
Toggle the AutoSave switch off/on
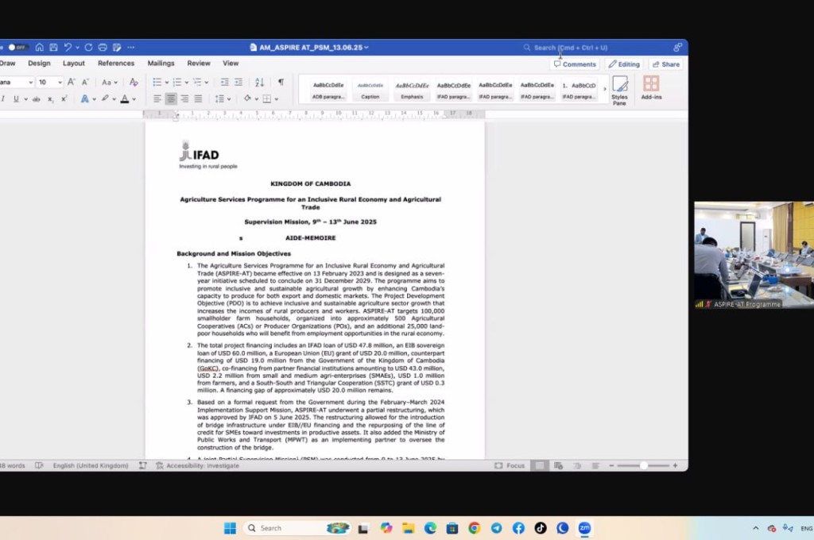tap(17, 47)
